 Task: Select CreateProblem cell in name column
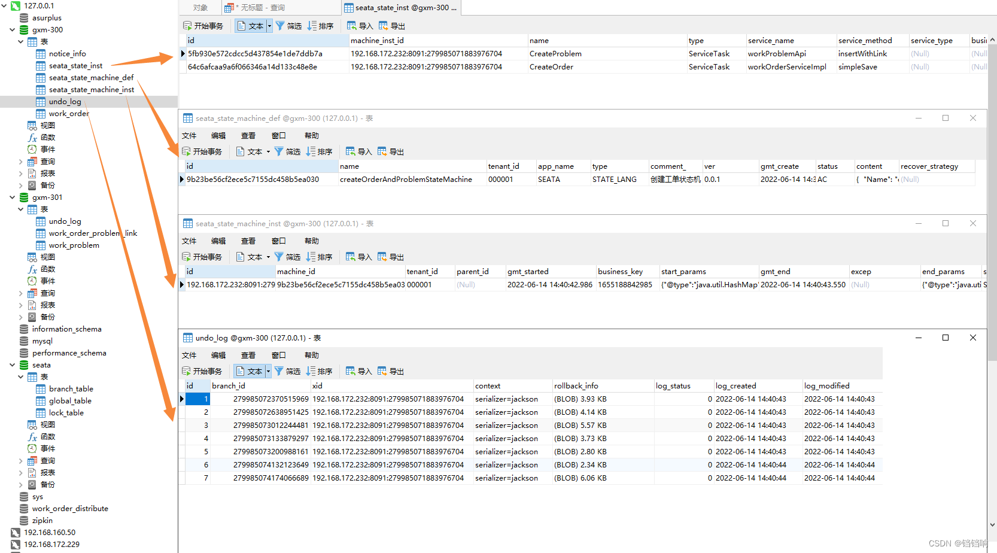(x=607, y=54)
